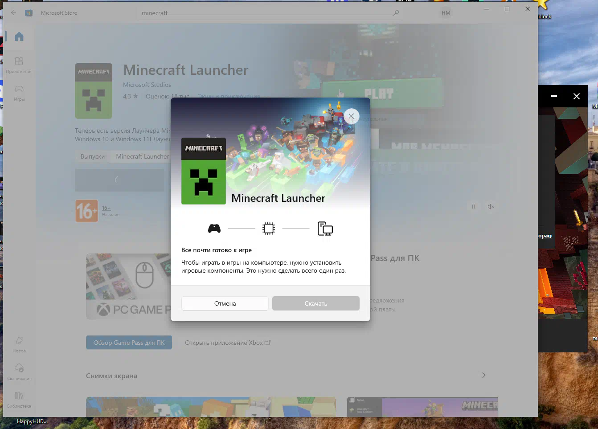Pause the trailer video
This screenshot has height=429, width=598.
474,207
